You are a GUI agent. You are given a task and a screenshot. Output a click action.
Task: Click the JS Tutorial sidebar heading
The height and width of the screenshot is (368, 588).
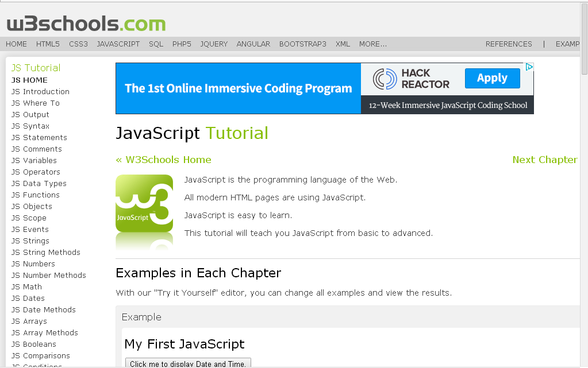pos(36,68)
